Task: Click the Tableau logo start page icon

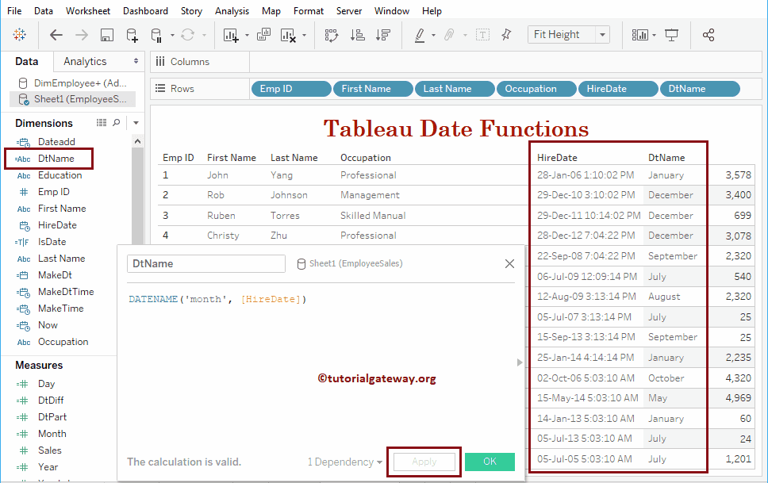Action: 20,35
